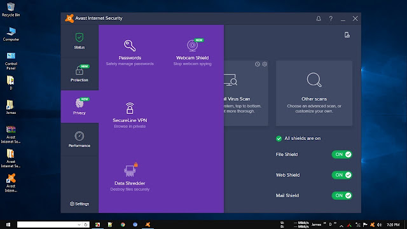Open Computer desktop icon
407x229 pixels.
11,34
